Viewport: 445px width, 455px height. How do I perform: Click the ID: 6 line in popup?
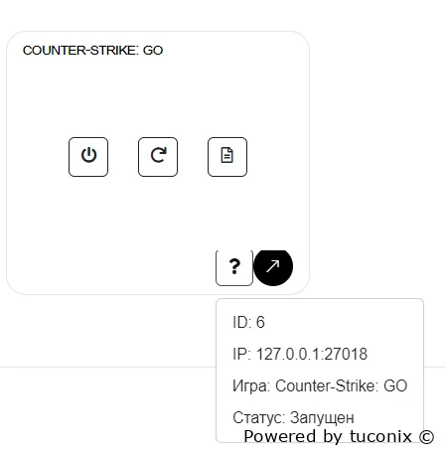(x=248, y=322)
